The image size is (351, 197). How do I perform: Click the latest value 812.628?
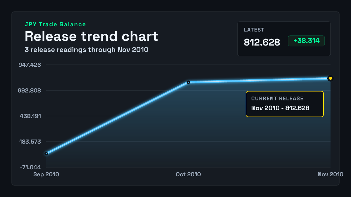tap(262, 42)
